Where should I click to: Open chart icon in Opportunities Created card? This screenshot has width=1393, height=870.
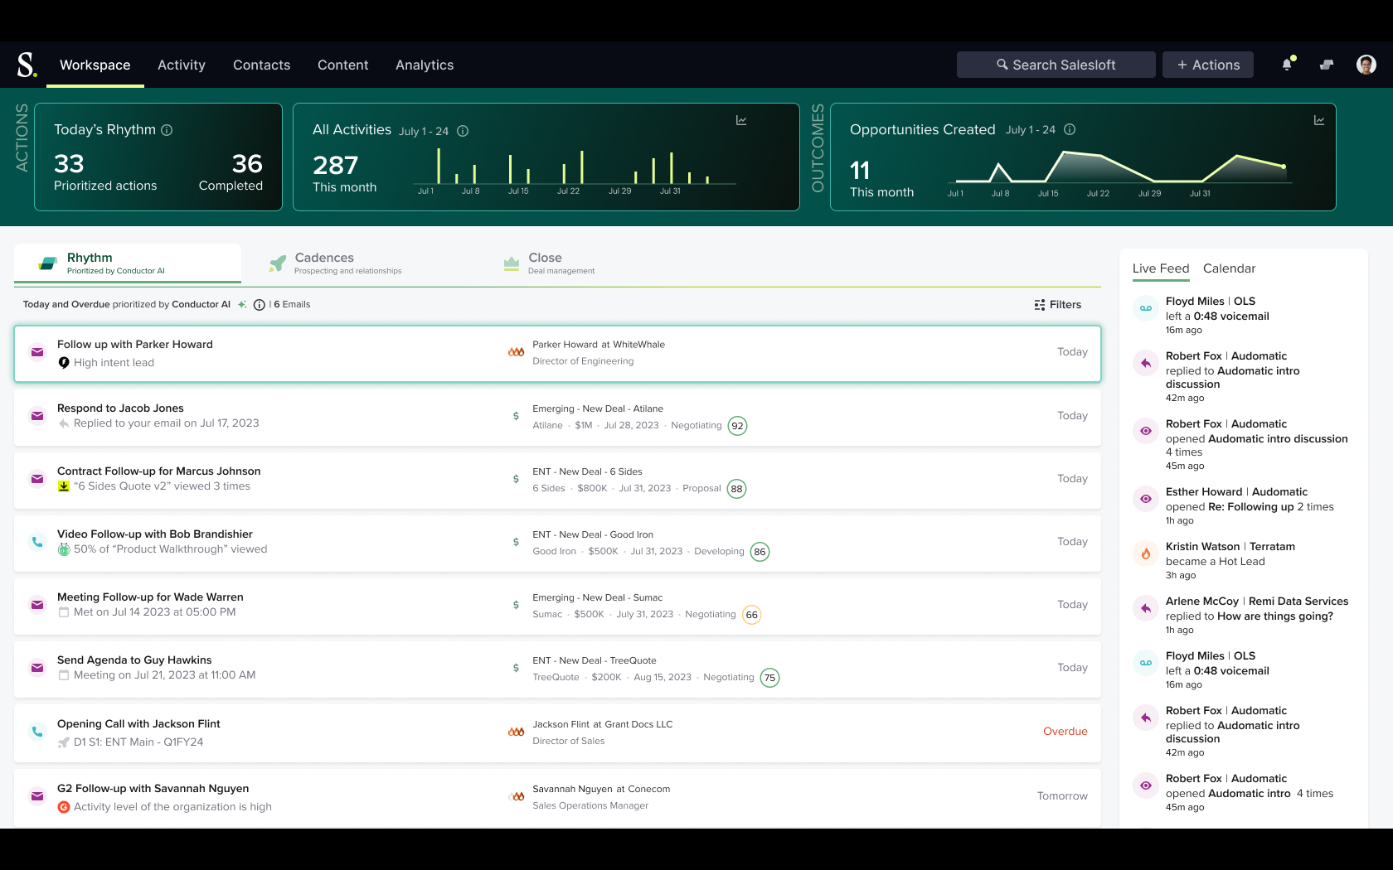[1318, 121]
